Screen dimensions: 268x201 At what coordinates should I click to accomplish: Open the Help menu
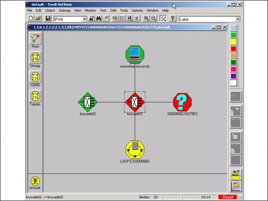[165, 10]
